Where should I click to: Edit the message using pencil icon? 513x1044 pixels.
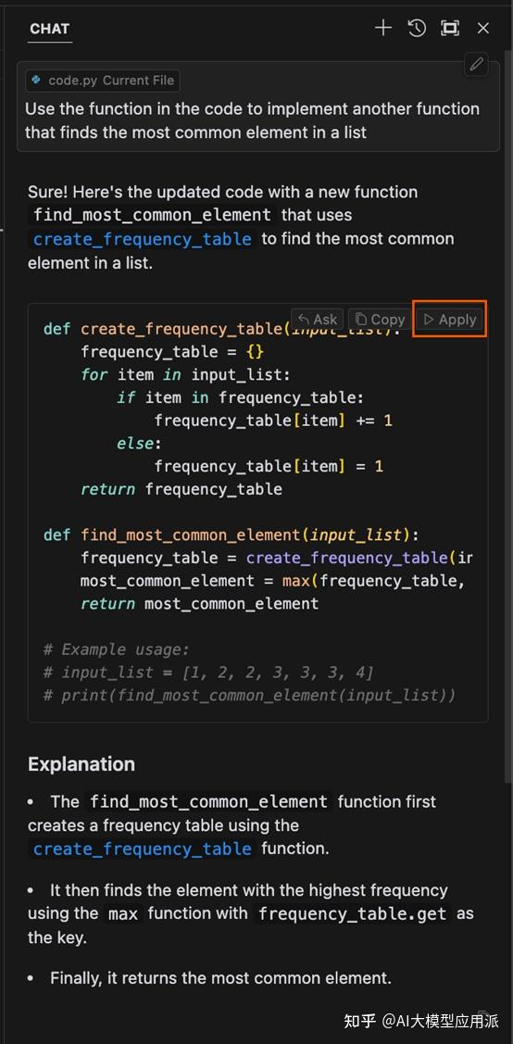coord(476,65)
